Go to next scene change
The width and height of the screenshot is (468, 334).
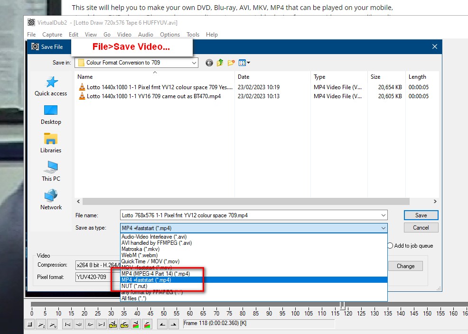coord(147,324)
